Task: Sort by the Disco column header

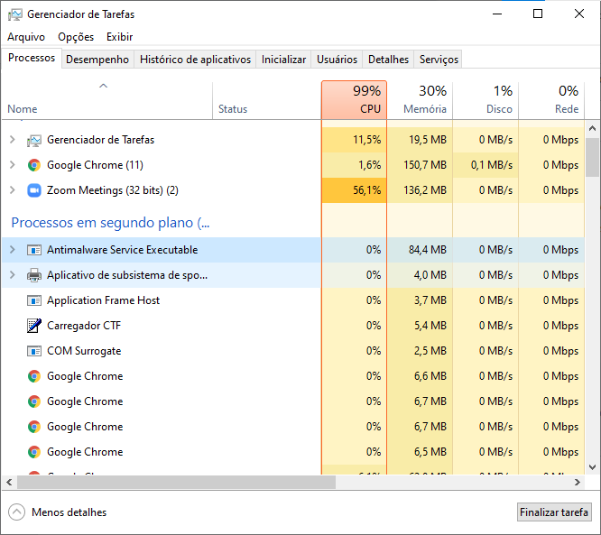Action: [485, 100]
